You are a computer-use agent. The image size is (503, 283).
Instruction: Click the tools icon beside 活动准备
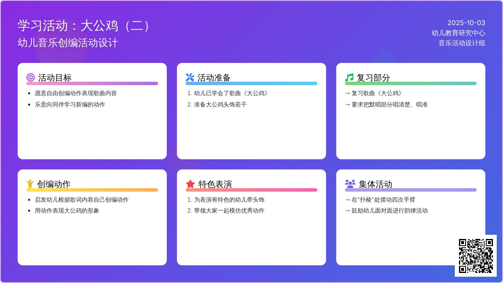tap(190, 78)
